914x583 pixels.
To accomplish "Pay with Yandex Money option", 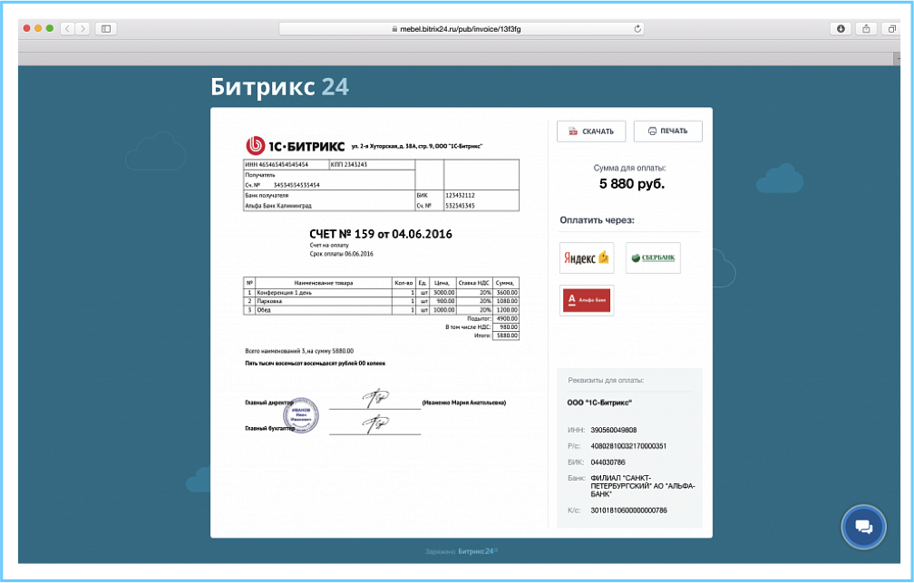I will click(587, 258).
